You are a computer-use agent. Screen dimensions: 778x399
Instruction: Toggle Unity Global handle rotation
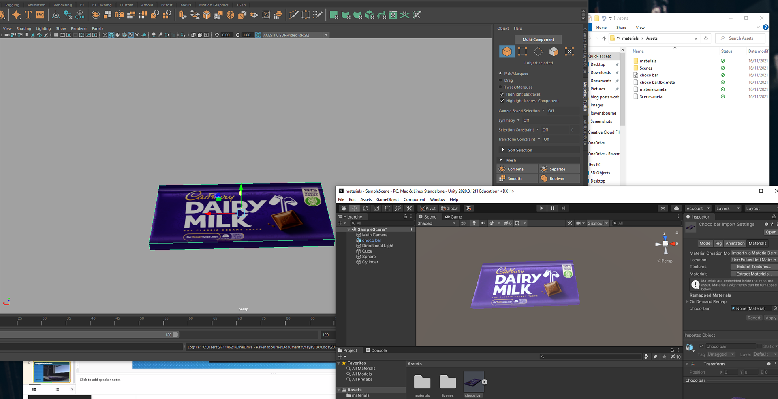[450, 208]
